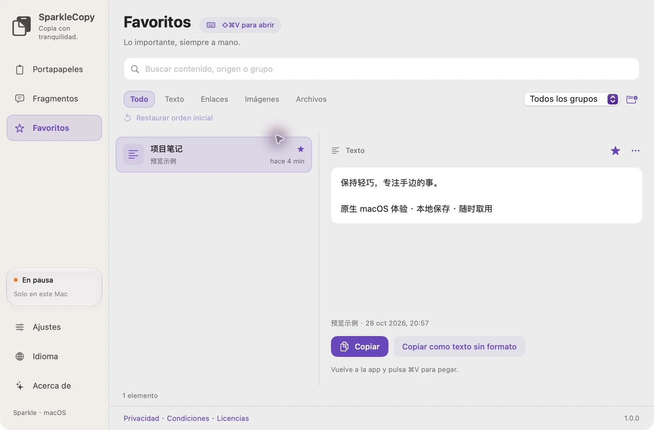The image size is (654, 430).
Task: Select the 项目笔记 list item
Action: pyautogui.click(x=214, y=155)
